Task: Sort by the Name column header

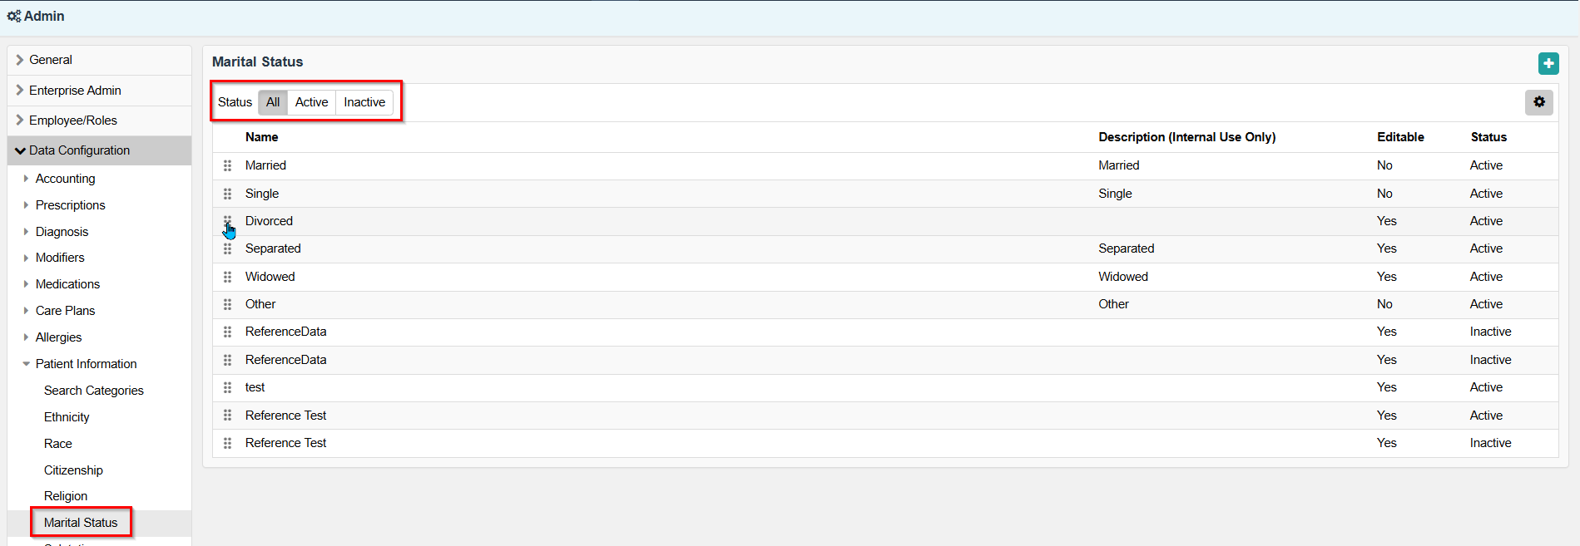Action: tap(261, 137)
